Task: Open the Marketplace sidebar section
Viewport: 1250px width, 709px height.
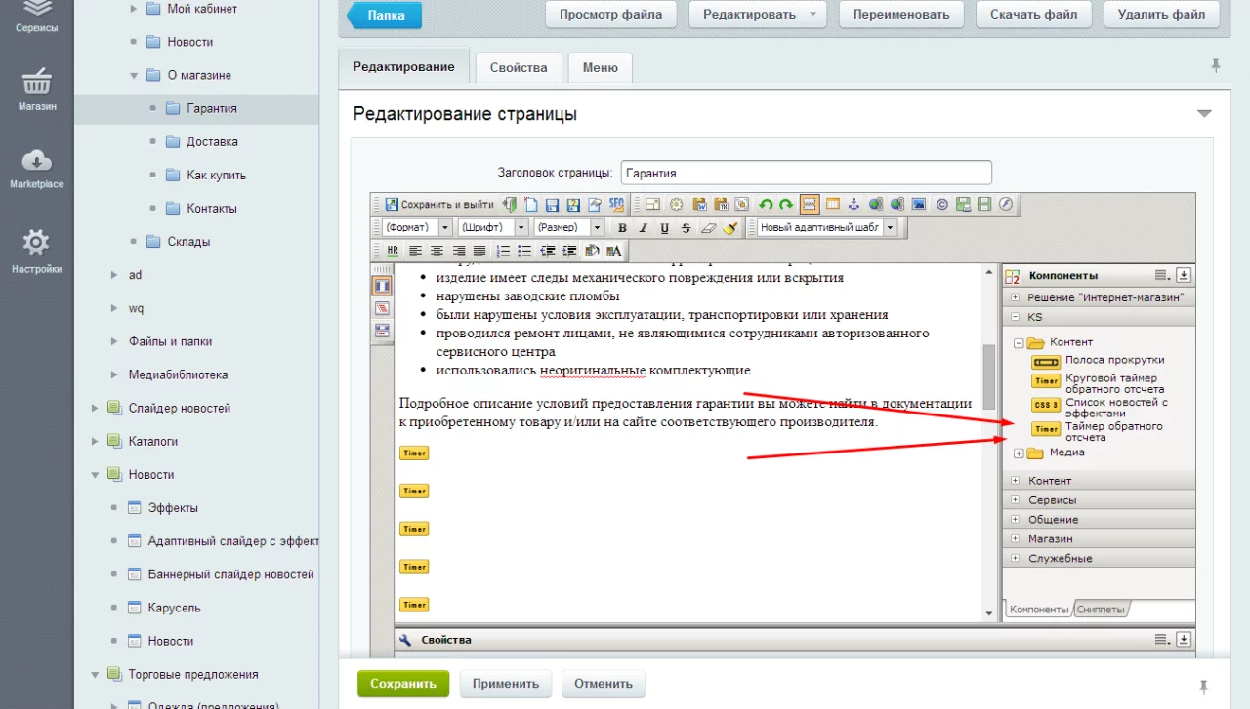Action: point(36,170)
